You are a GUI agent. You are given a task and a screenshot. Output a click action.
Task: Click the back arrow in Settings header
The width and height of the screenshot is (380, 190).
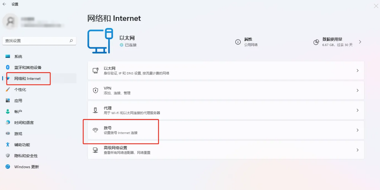click(4, 4)
